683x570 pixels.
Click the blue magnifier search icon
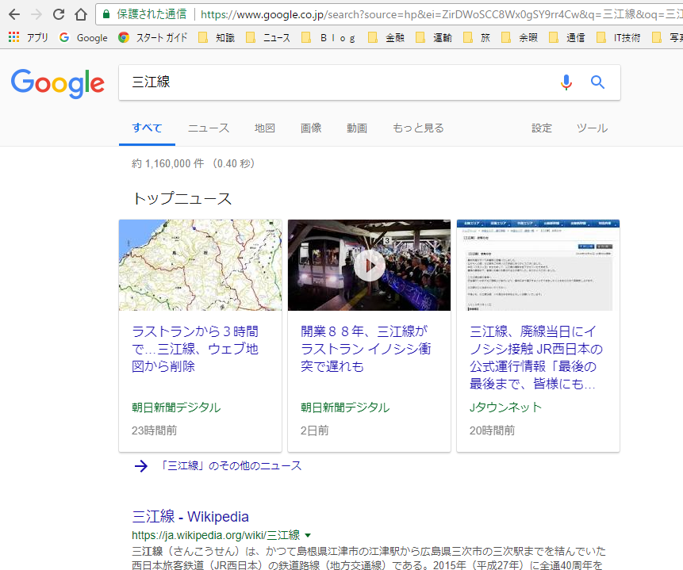pyautogui.click(x=597, y=82)
